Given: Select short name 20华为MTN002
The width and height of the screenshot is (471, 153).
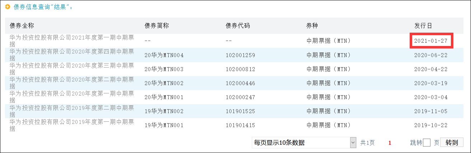Looking at the screenshot, I should (x=164, y=83).
